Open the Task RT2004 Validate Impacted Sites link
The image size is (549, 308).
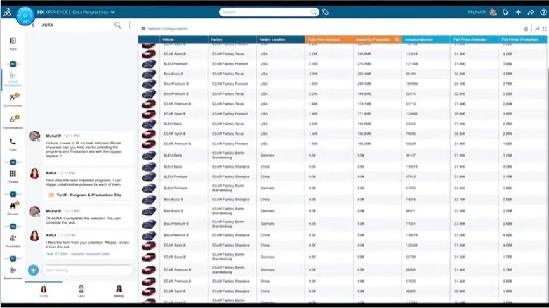pyautogui.click(x=77, y=254)
